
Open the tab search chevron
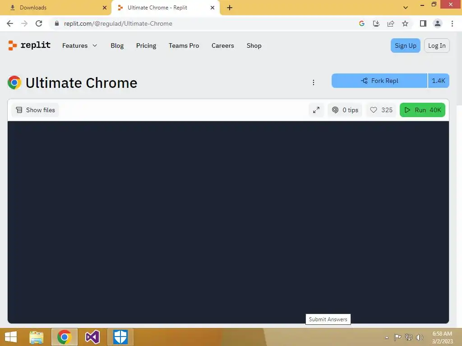(406, 8)
